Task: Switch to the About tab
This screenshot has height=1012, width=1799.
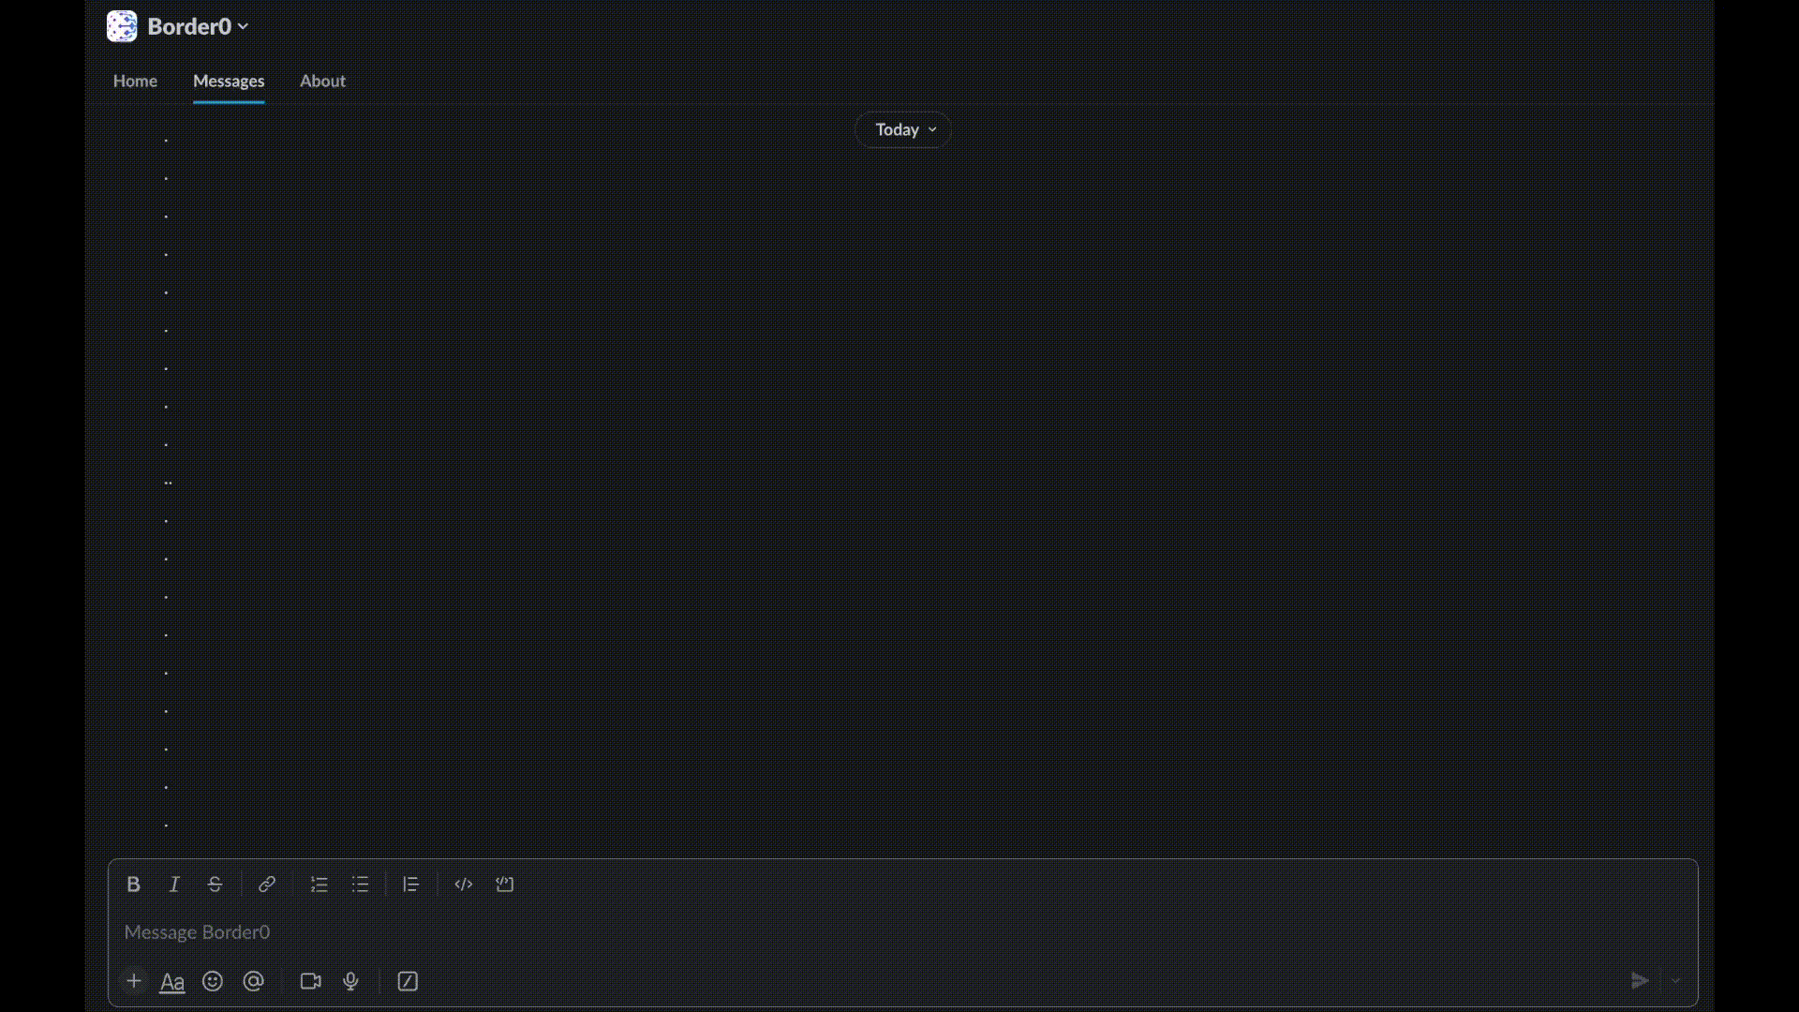Action: click(x=322, y=81)
